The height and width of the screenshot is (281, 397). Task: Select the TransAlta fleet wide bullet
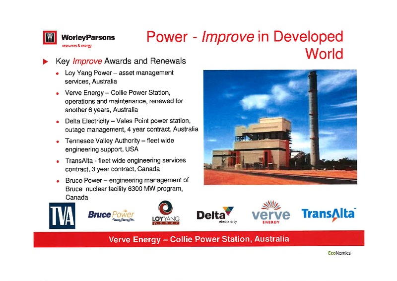tap(126, 165)
